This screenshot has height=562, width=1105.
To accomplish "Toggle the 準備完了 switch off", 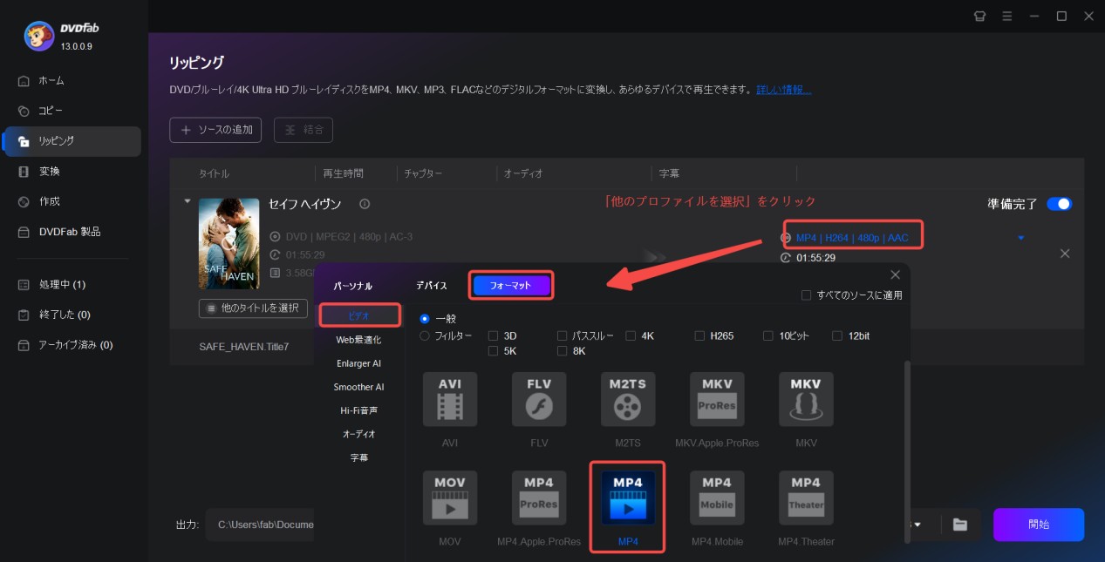I will (1059, 204).
